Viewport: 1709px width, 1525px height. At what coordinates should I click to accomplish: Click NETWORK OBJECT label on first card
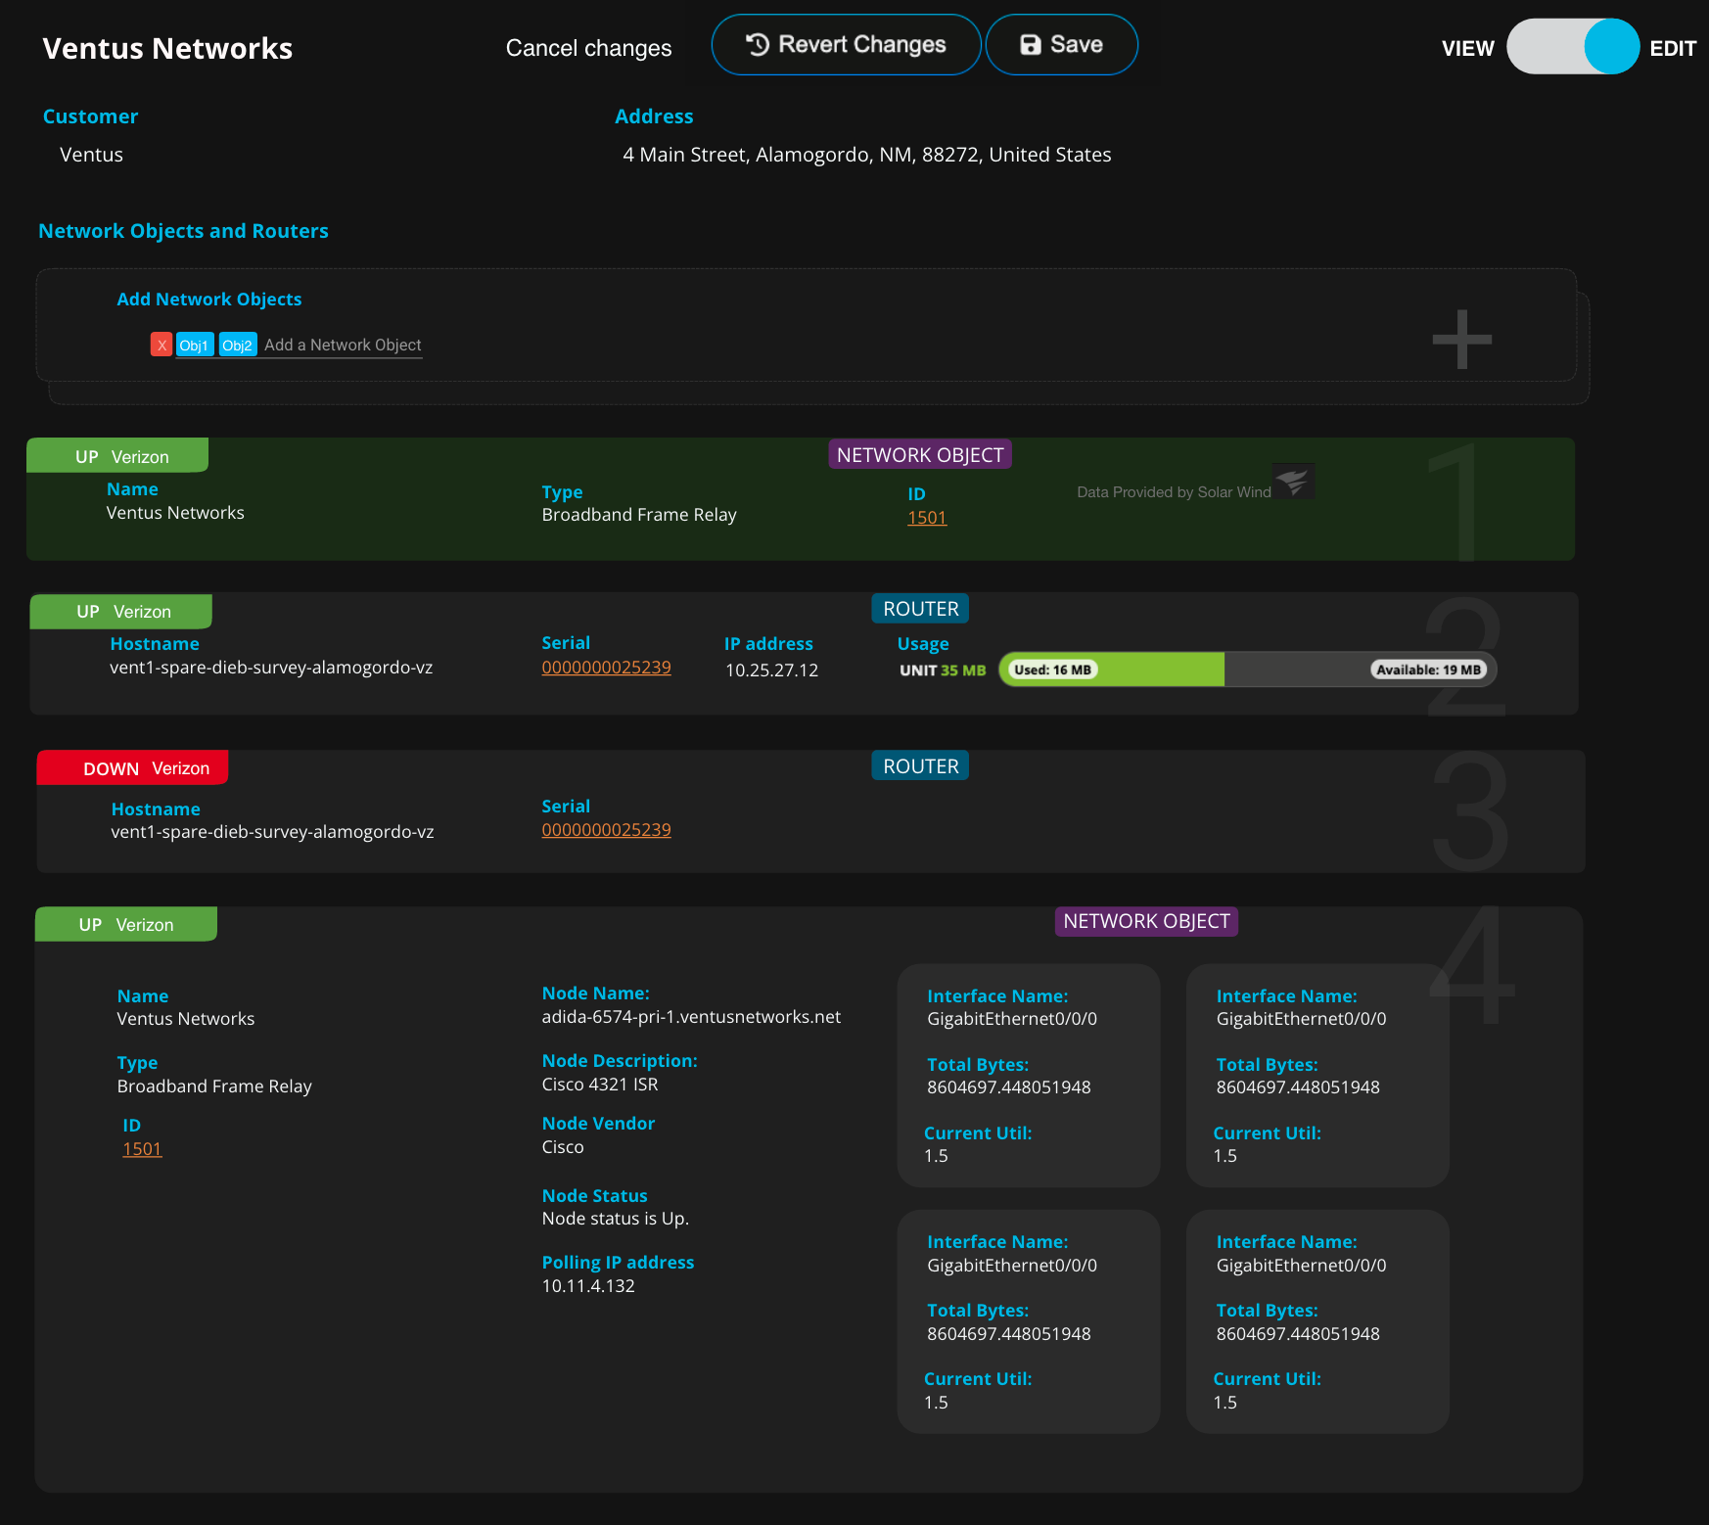click(x=920, y=455)
